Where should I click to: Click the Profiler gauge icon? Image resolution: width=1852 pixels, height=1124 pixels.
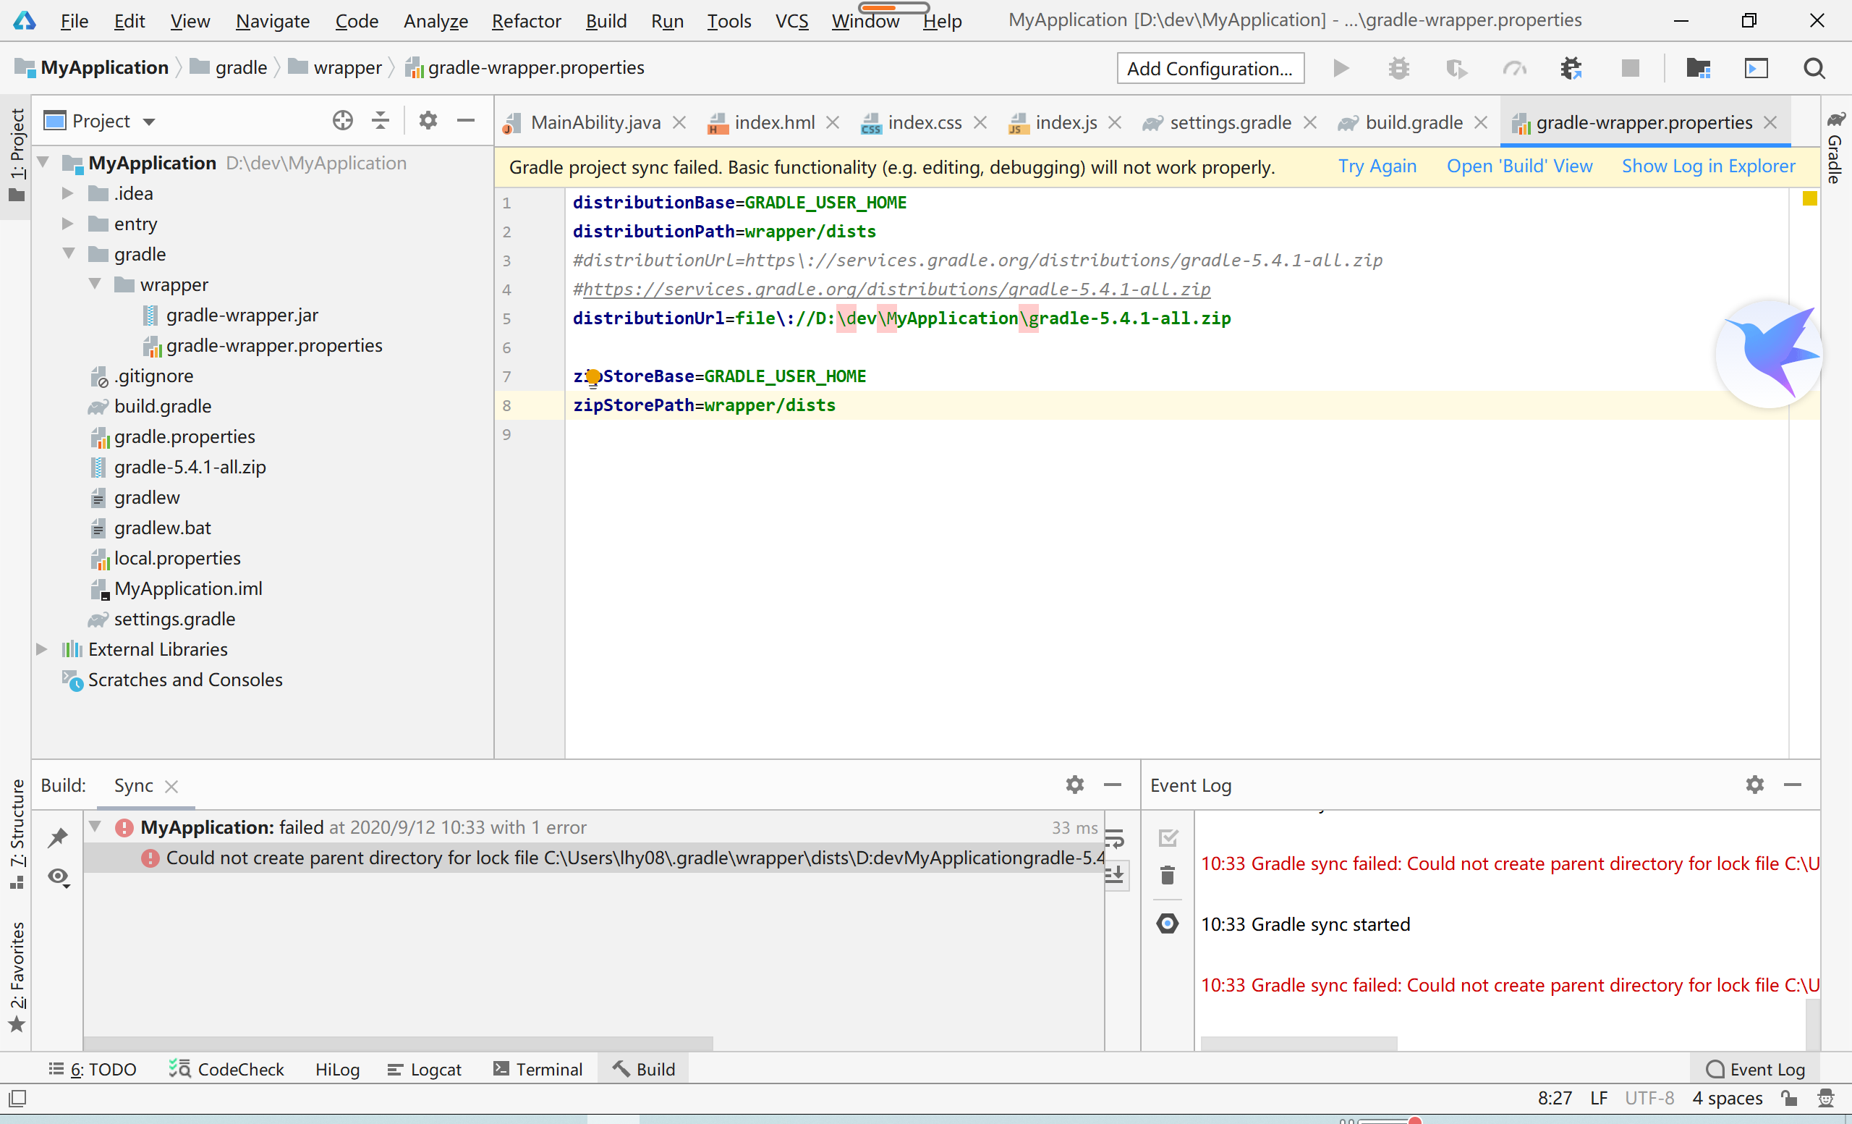pyautogui.click(x=1513, y=69)
